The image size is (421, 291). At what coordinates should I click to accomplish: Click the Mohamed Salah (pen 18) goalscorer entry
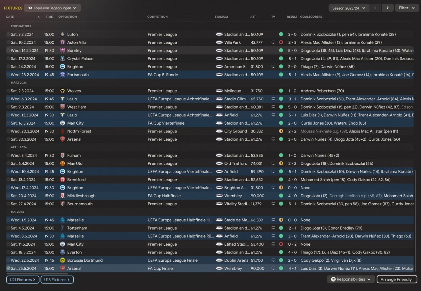click(323, 180)
